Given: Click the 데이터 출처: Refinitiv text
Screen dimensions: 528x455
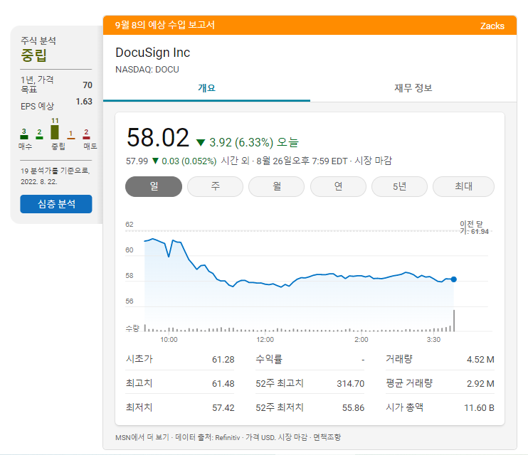Looking at the screenshot, I should [x=208, y=437].
